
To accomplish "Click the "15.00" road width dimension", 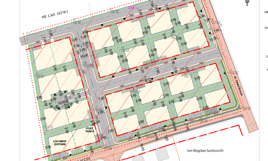I will tap(84, 56).
